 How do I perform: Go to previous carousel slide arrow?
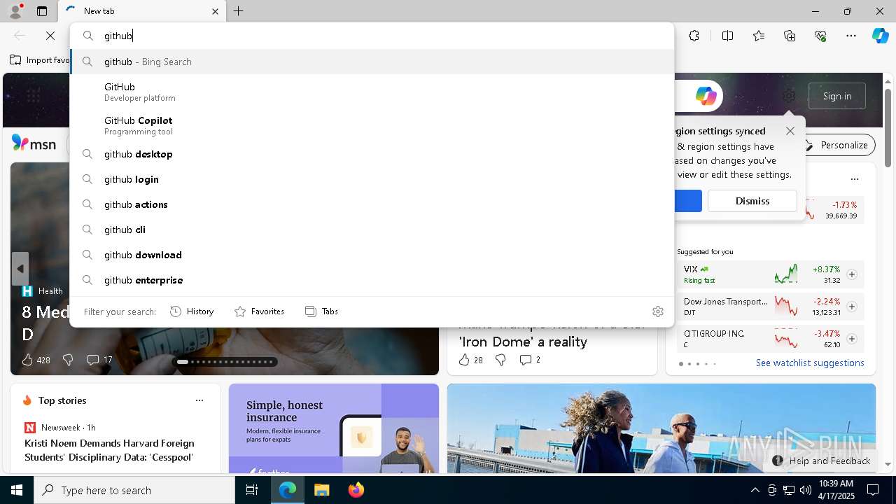[x=20, y=269]
